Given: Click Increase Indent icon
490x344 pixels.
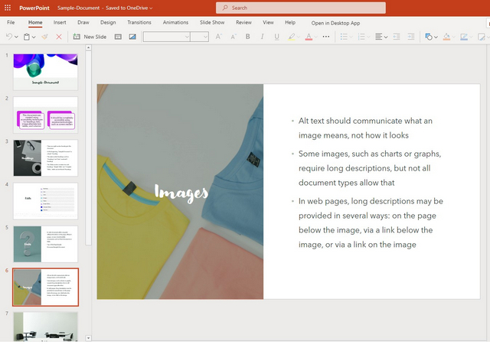Looking at the screenshot, I should [x=411, y=37].
